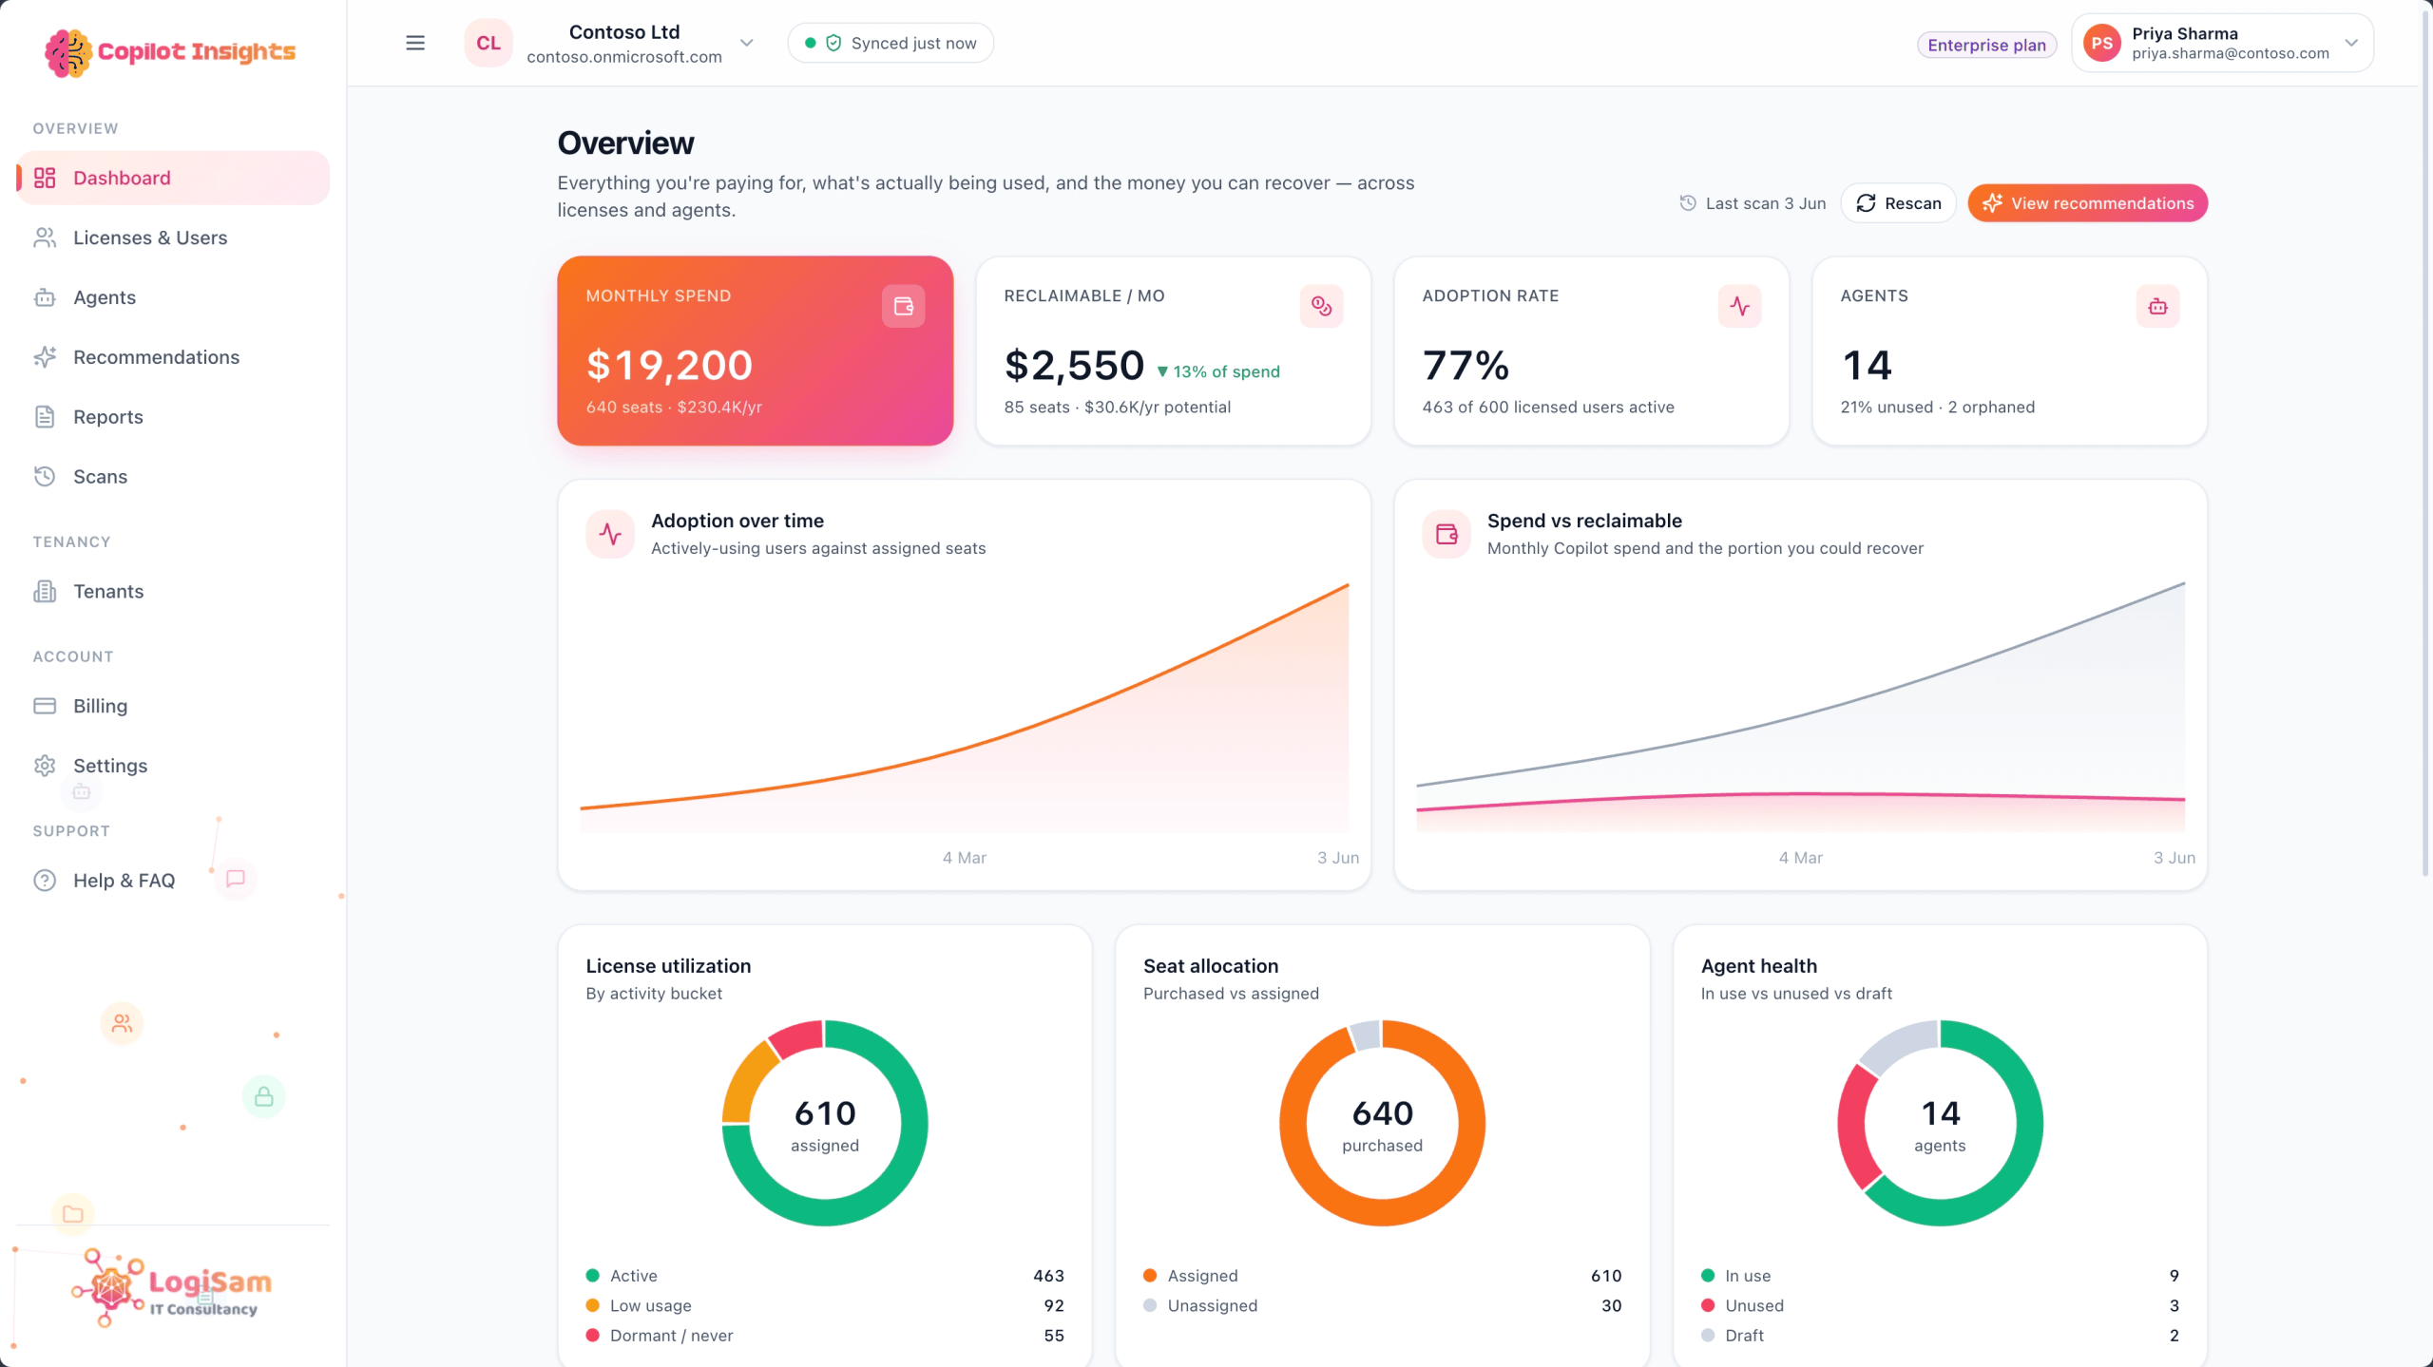Click the Synced just now status pill
This screenshot has height=1367, width=2433.
click(x=891, y=43)
